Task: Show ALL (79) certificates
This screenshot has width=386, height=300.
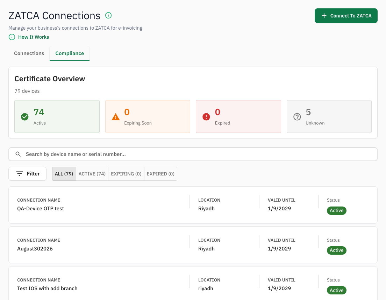Action: click(64, 174)
